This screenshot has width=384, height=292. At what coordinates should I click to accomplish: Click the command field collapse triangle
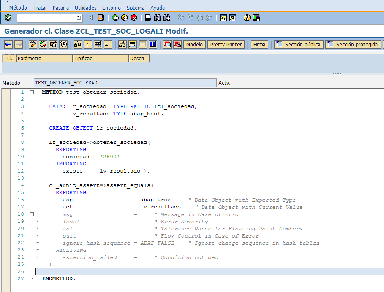click(91, 18)
